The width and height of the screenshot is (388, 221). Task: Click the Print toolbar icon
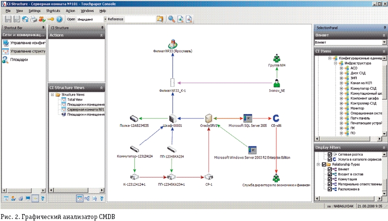click(x=33, y=19)
